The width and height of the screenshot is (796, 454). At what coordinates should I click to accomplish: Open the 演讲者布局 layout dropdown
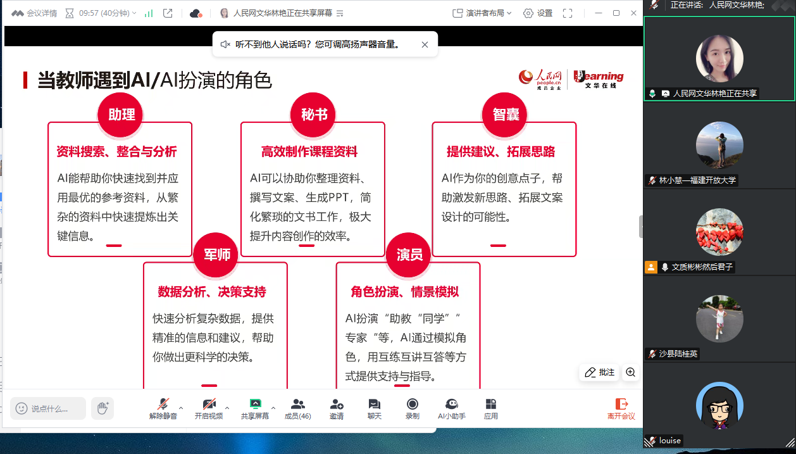point(483,13)
